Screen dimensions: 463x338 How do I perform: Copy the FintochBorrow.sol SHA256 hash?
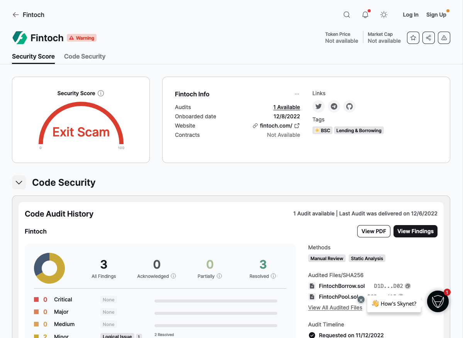(x=408, y=286)
